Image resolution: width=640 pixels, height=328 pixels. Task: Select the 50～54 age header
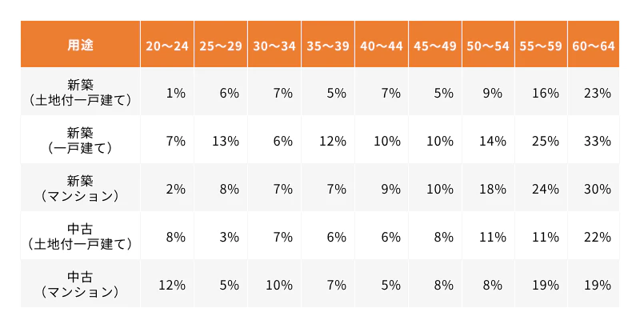coord(488,44)
